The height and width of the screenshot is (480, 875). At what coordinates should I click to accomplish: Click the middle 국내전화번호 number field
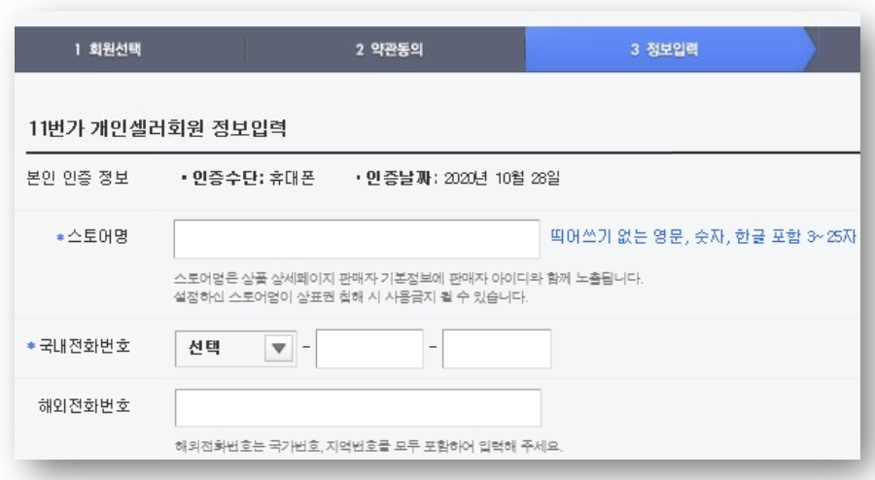point(369,349)
